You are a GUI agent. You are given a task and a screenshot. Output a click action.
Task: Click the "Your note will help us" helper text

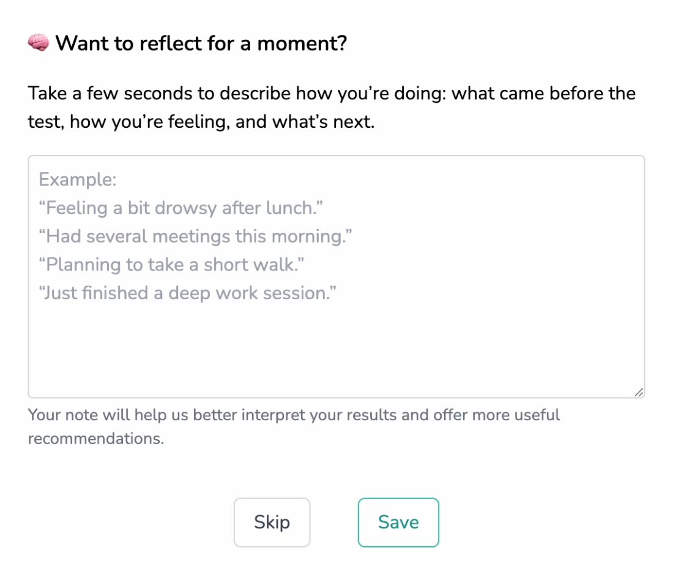(109, 415)
